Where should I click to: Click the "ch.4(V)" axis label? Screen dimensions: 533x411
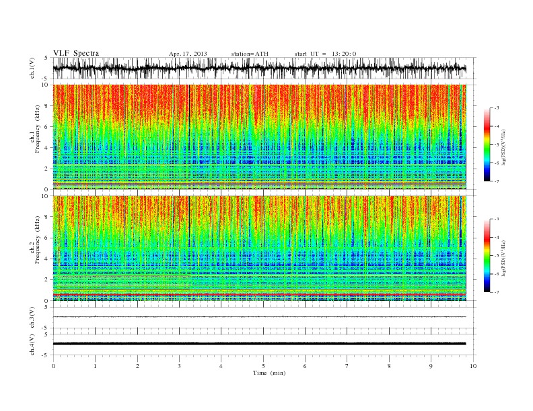click(x=32, y=345)
